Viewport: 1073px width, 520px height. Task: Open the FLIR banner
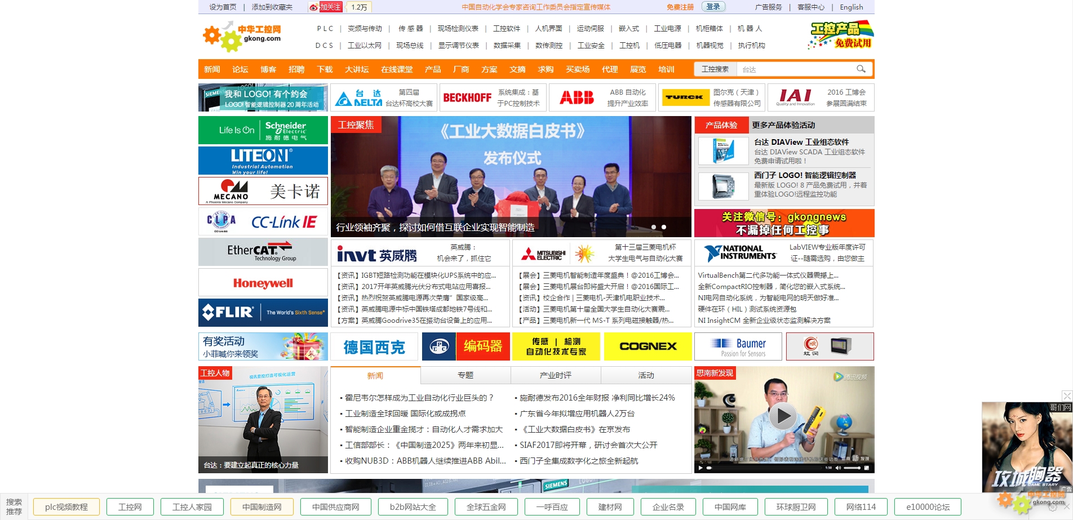point(263,313)
